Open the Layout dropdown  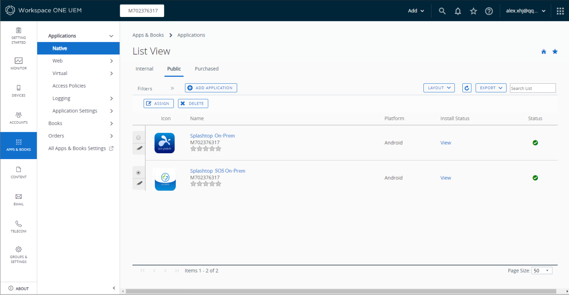click(x=439, y=88)
